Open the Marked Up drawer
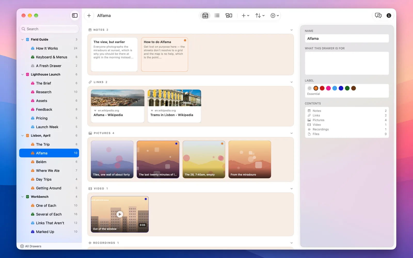 point(49,232)
